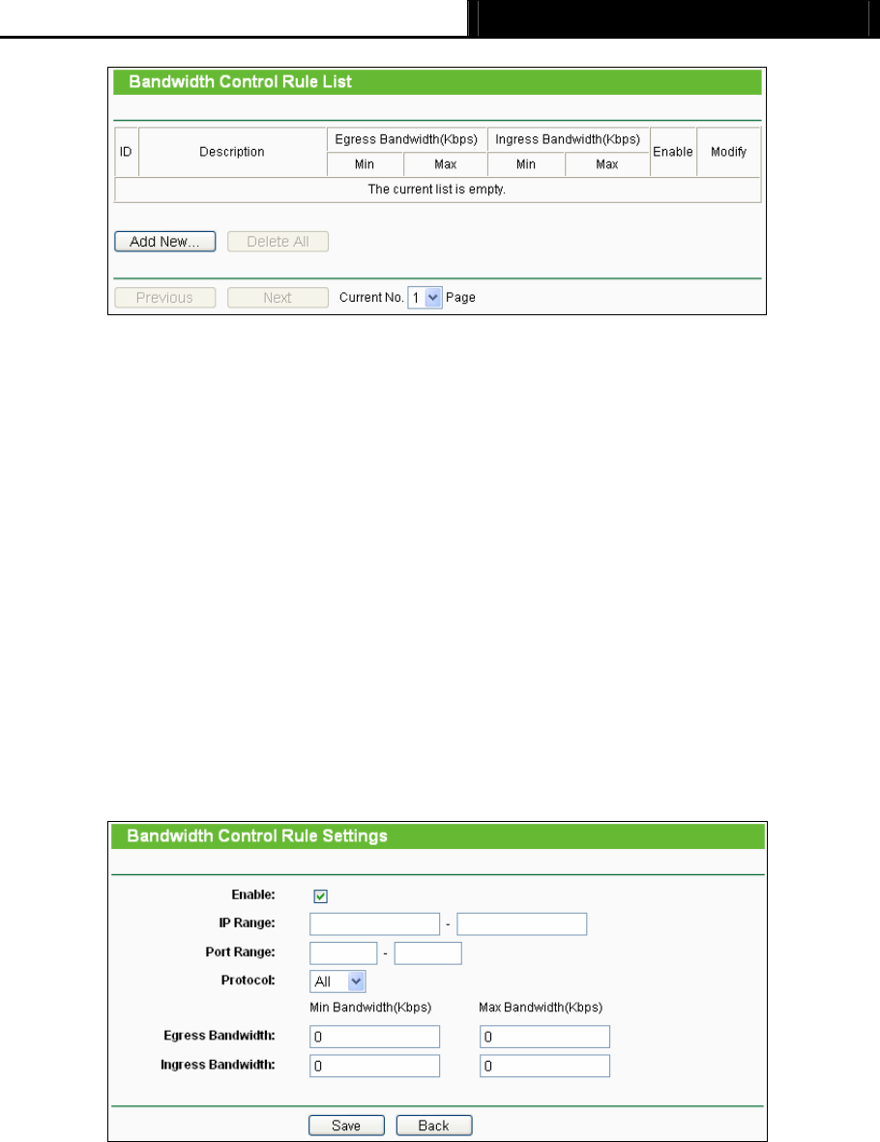Toggle the Enable checkbox in Rule Settings

(x=320, y=896)
